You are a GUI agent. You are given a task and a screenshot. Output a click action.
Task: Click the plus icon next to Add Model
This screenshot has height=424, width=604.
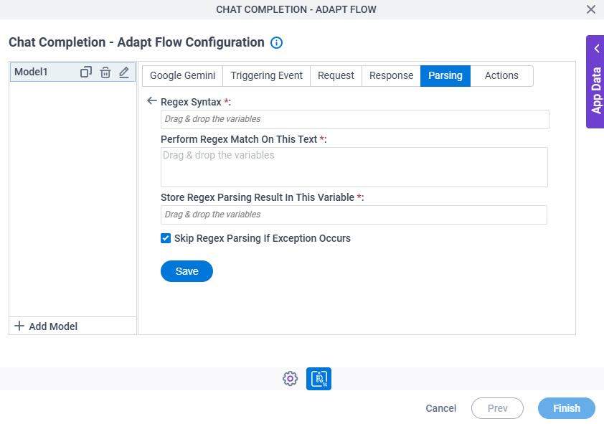[19, 326]
